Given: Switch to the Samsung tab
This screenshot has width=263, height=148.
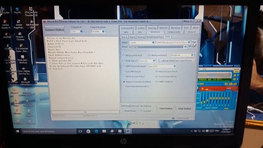Looking at the screenshot, I should click(x=152, y=28).
